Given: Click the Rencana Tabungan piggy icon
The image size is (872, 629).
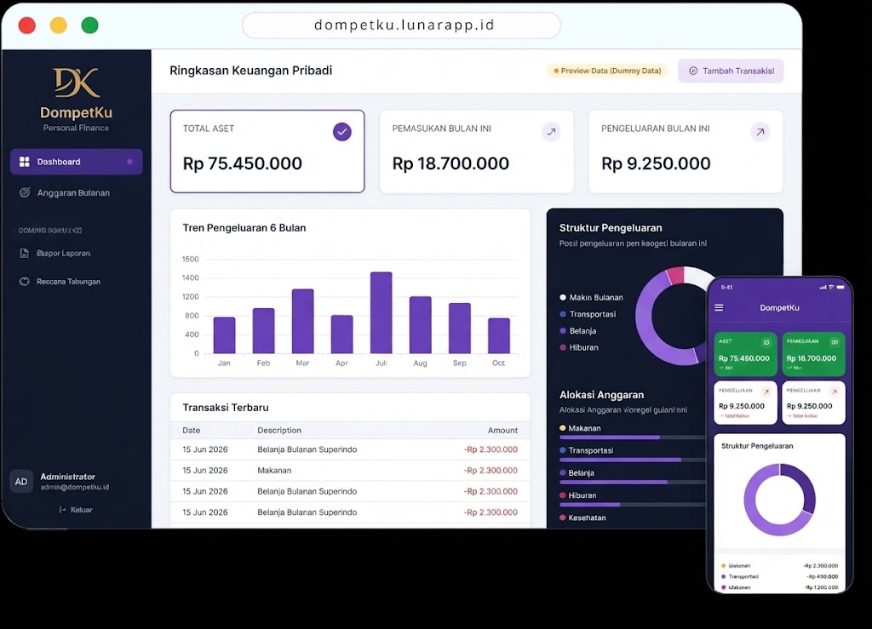Looking at the screenshot, I should [x=25, y=282].
